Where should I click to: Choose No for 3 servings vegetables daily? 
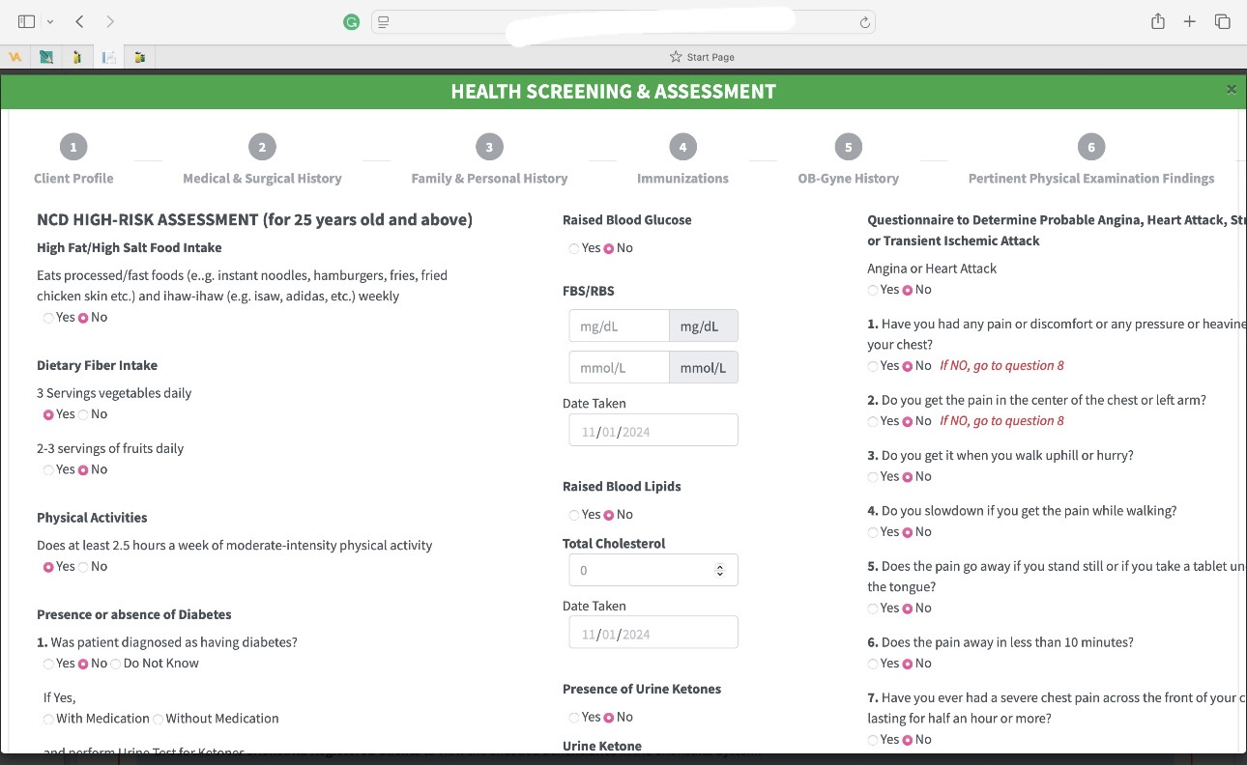tap(83, 414)
